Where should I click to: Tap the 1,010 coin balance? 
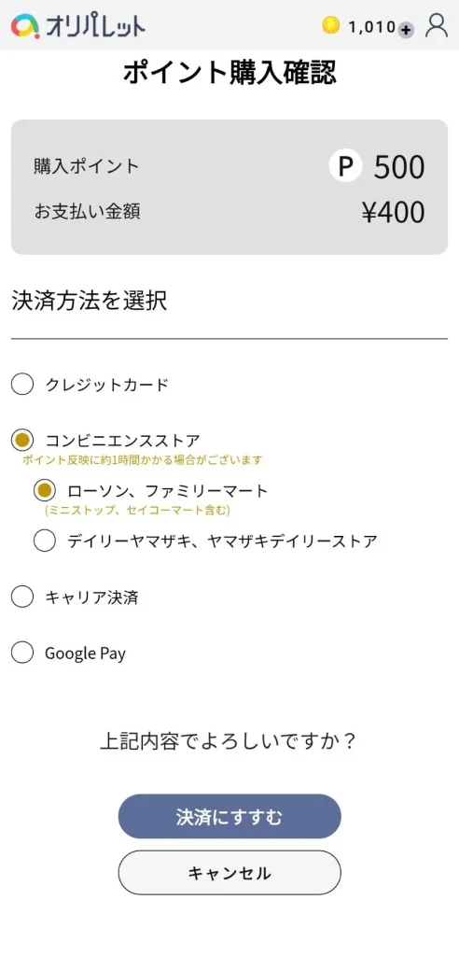click(372, 27)
